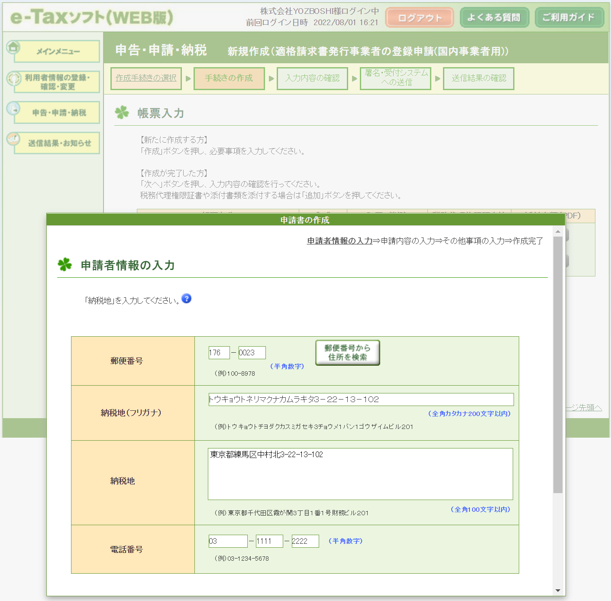
Task: Open よくある質問 page
Action: [x=494, y=18]
